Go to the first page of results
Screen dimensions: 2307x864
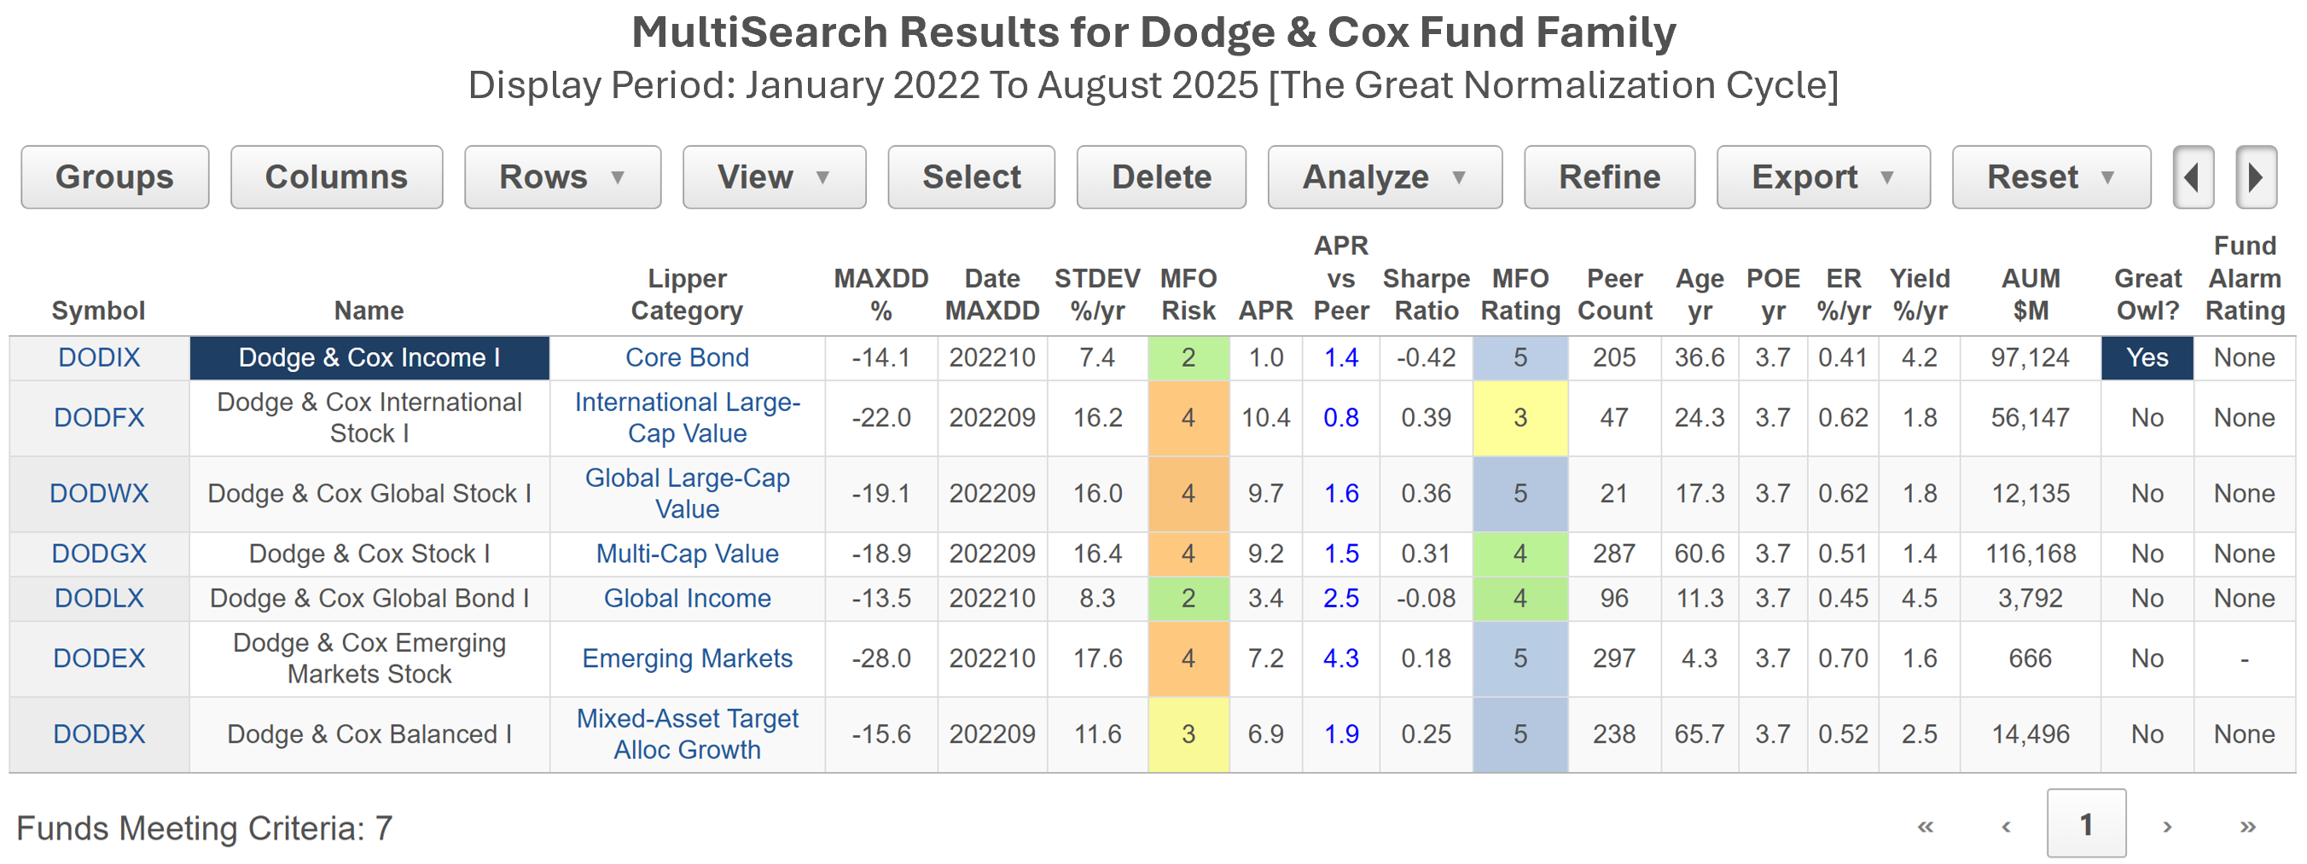[1925, 826]
